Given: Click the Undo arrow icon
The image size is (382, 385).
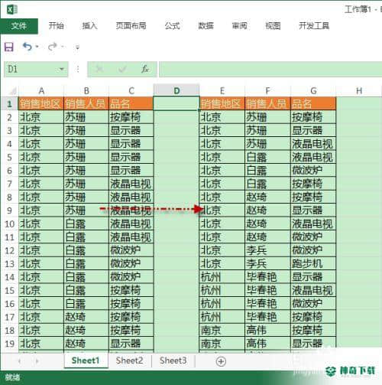Looking at the screenshot, I should 28,47.
